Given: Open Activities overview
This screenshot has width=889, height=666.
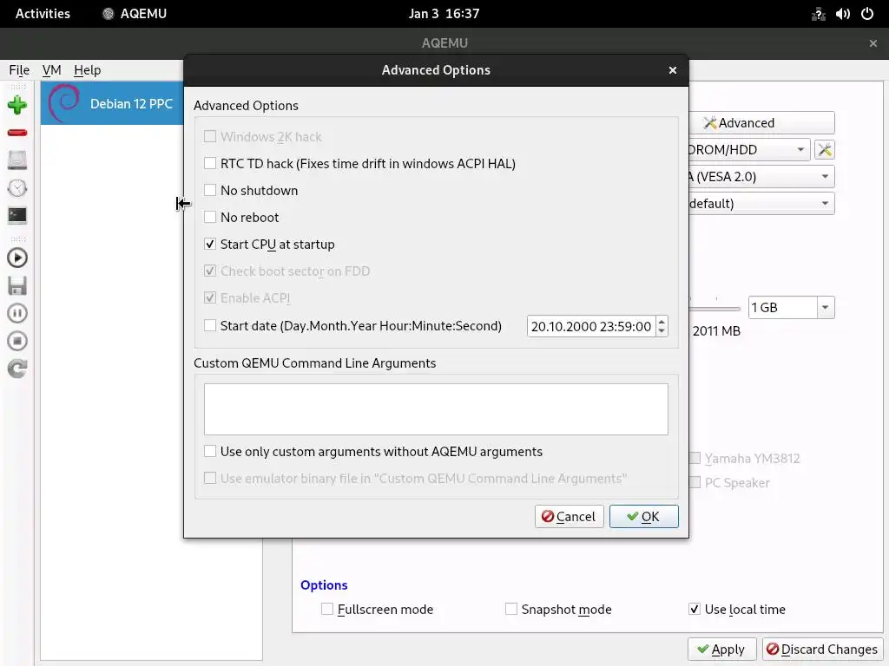Looking at the screenshot, I should [43, 14].
